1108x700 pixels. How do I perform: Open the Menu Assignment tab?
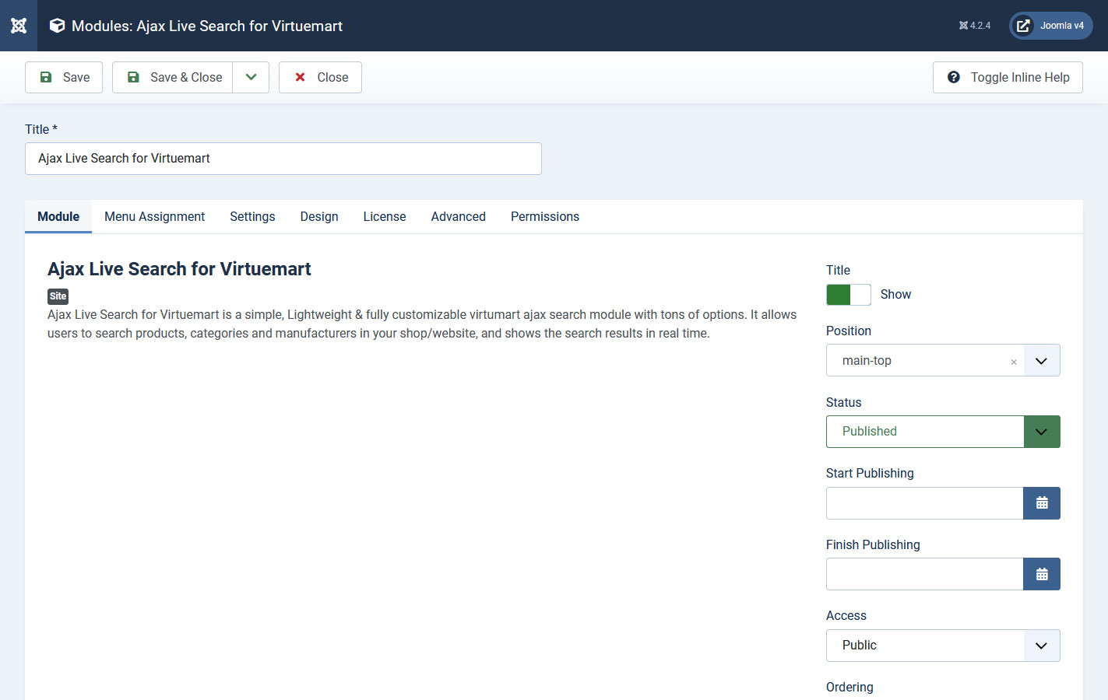click(x=154, y=216)
